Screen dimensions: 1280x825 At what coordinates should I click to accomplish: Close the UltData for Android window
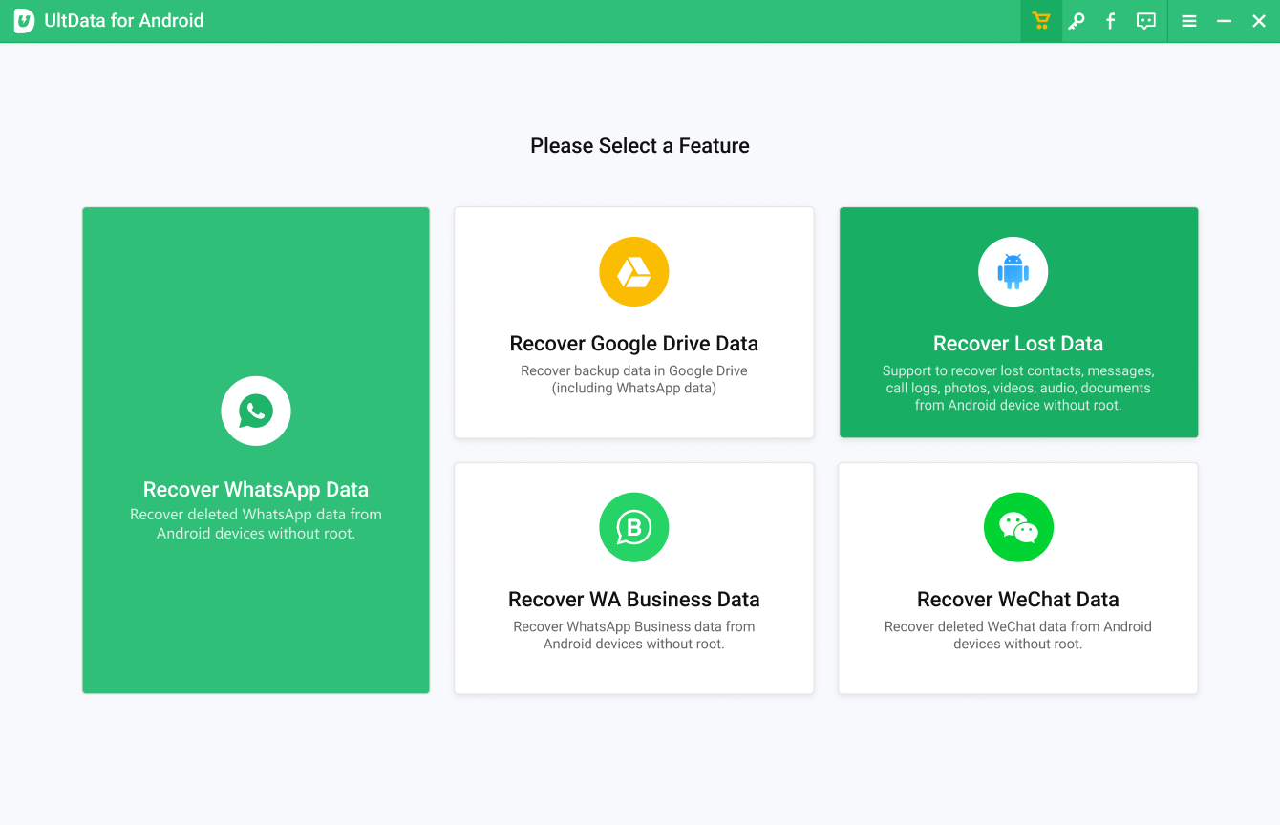tap(1259, 21)
